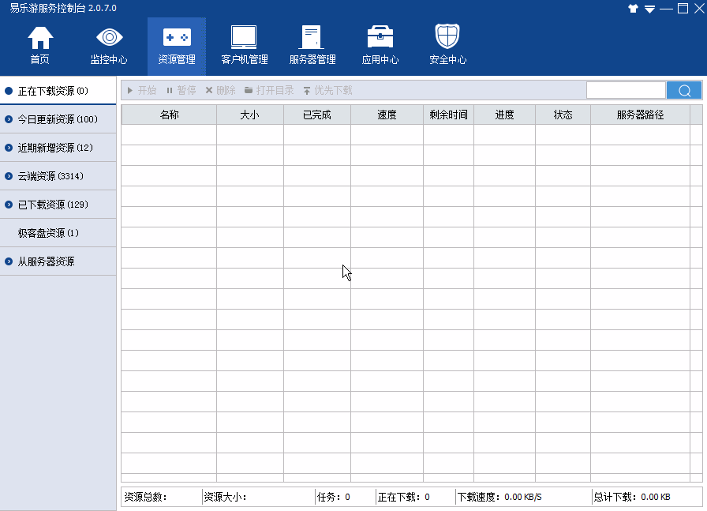Select 极客盘资源 (1) in sidebar

pos(58,233)
